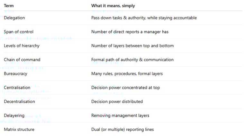Screen dimensions: 247x138
Task: Click the "Delayering" term cell
Action: [14, 116]
